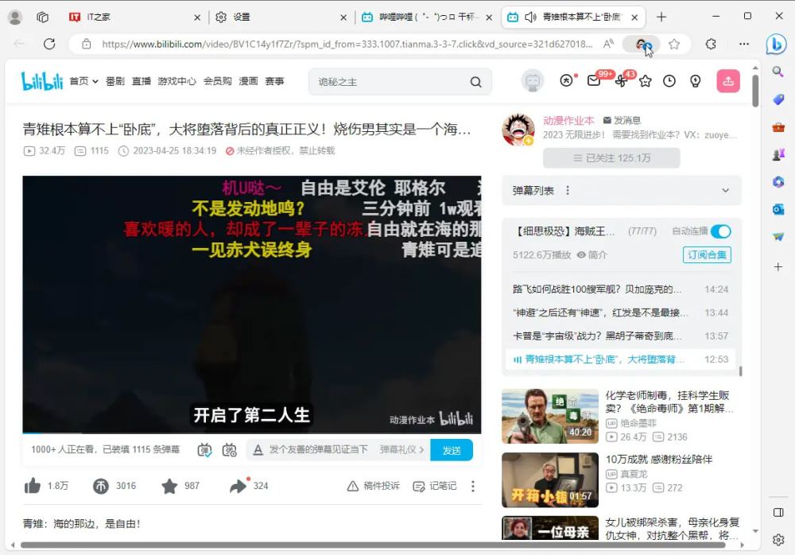Screen dimensions: 795x555
Task: Open the messages envelope icon with 99+ badge
Action: [594, 80]
